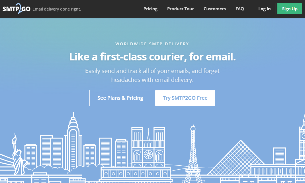This screenshot has width=305, height=183.
Task: Click See Plans & Pricing button
Action: click(x=120, y=98)
